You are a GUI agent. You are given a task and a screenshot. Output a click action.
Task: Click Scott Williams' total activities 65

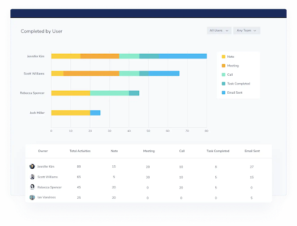pyautogui.click(x=79, y=177)
